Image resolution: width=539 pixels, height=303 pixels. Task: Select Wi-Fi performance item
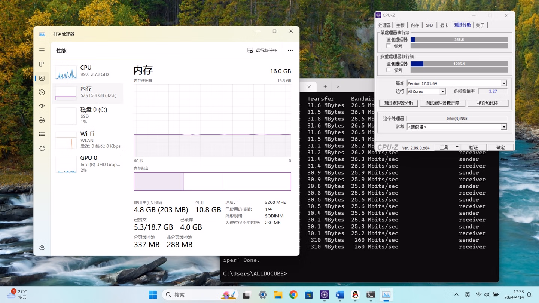pyautogui.click(x=88, y=140)
